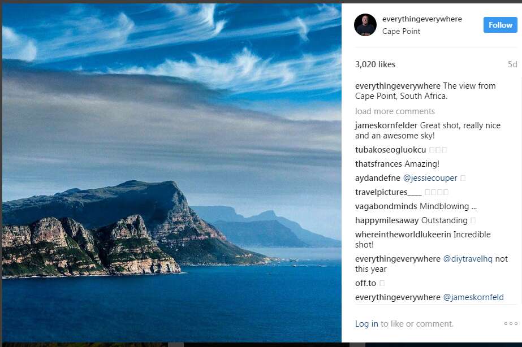Click the Follow button
Screen dimensions: 522x347
tap(501, 25)
